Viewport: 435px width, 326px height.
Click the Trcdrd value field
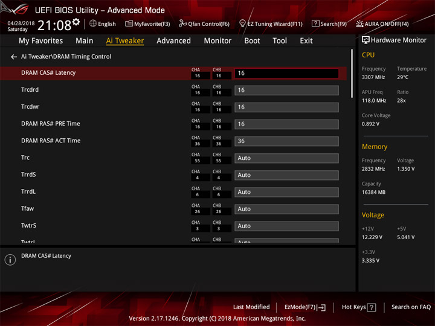tap(286, 91)
